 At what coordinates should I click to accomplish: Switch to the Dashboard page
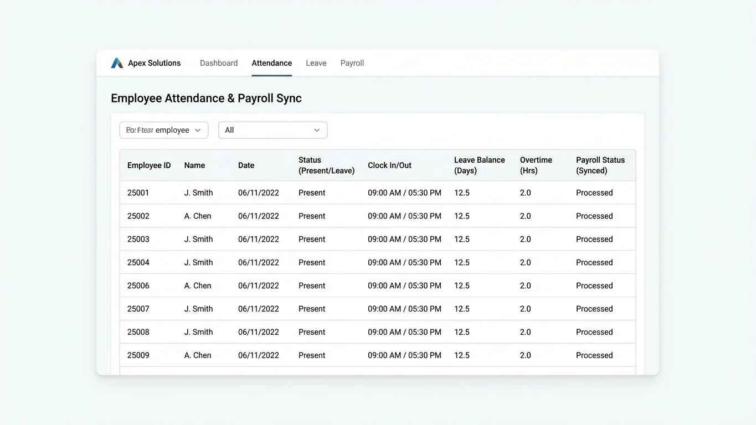pos(218,63)
